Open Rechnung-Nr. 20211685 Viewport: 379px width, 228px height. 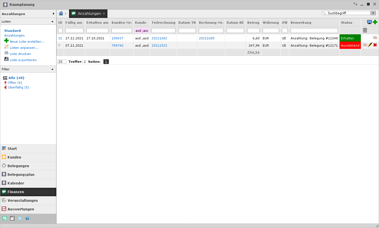click(x=207, y=38)
